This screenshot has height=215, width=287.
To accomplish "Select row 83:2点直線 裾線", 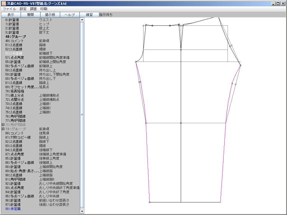I will click(x=41, y=146).
